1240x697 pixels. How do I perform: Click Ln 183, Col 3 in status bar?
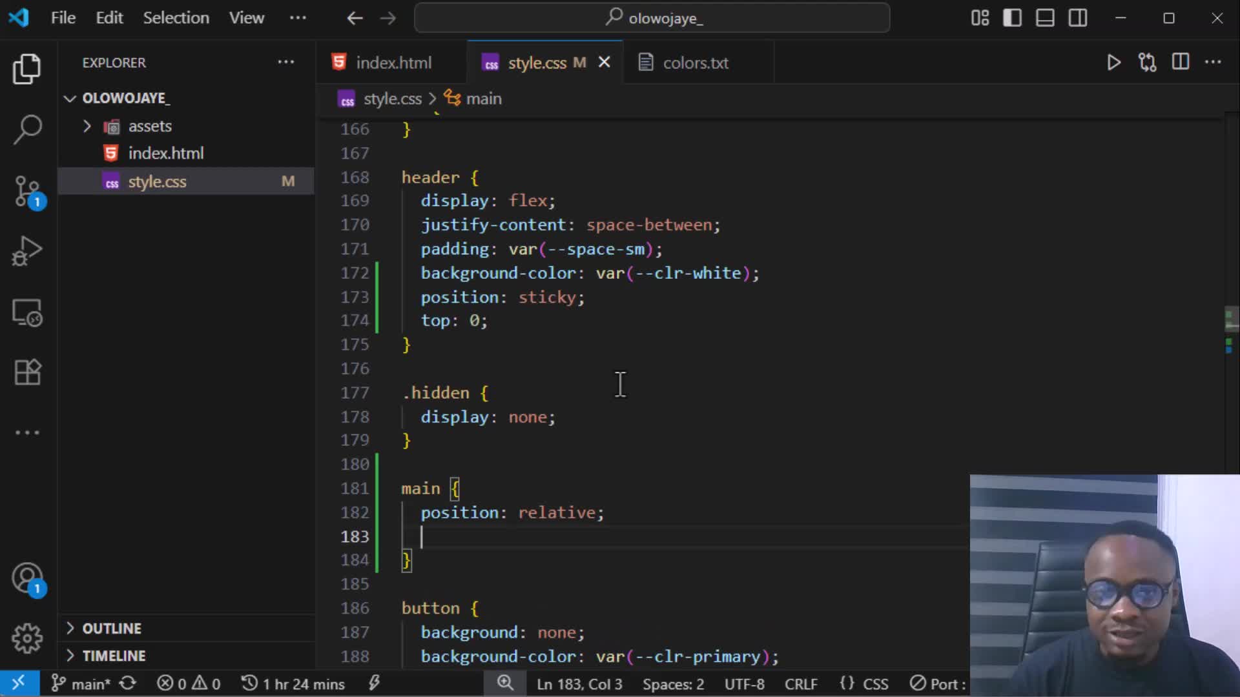pyautogui.click(x=579, y=684)
